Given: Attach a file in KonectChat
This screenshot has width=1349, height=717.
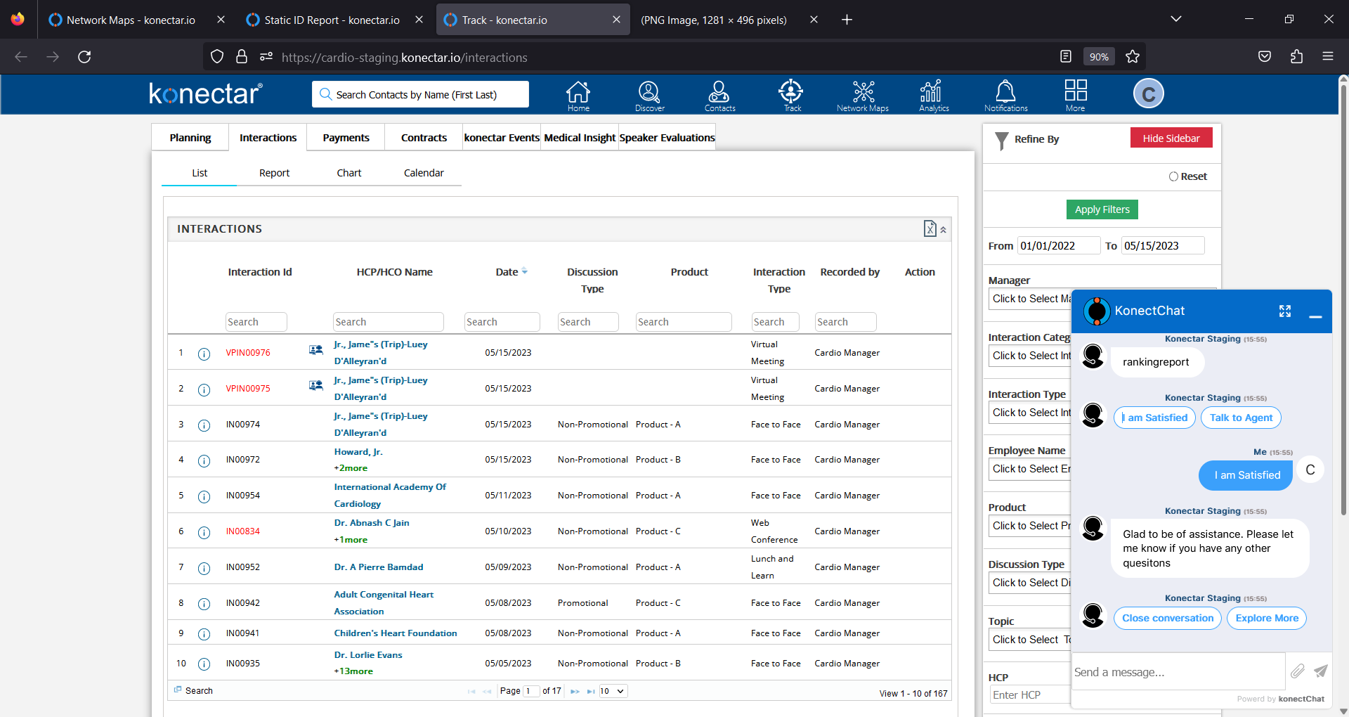Looking at the screenshot, I should click(1298, 671).
